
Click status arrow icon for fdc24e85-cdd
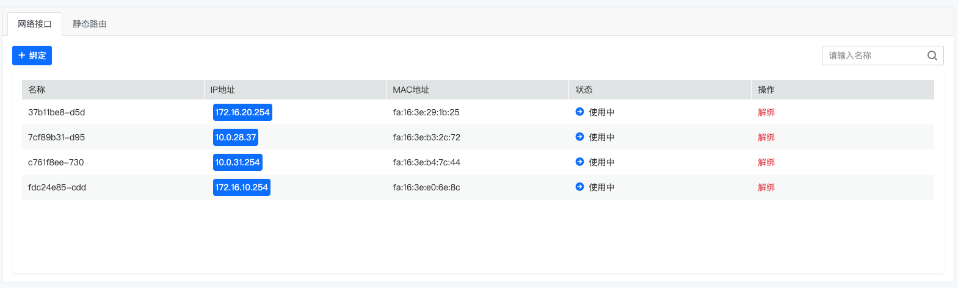tap(579, 187)
